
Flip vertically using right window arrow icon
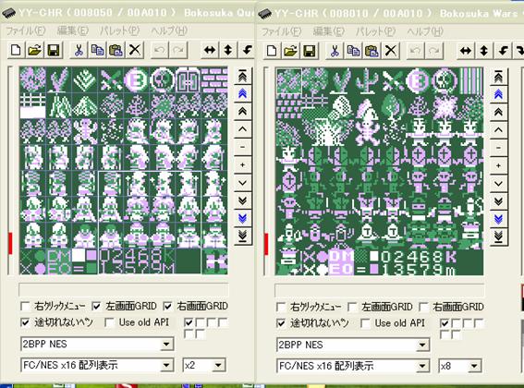click(484, 51)
